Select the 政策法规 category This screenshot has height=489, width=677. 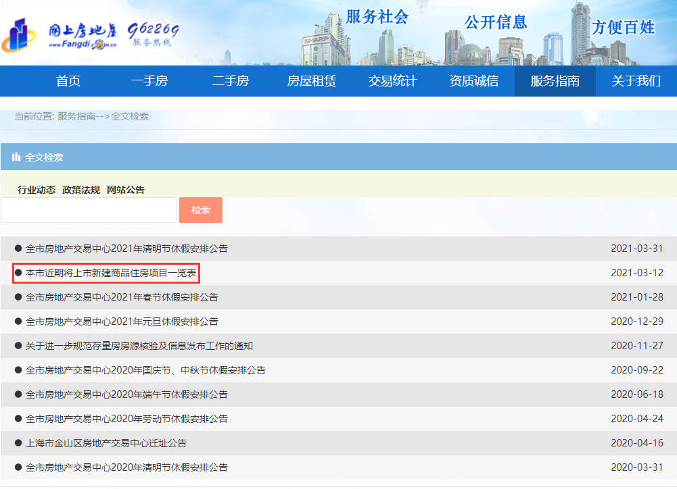pyautogui.click(x=81, y=190)
